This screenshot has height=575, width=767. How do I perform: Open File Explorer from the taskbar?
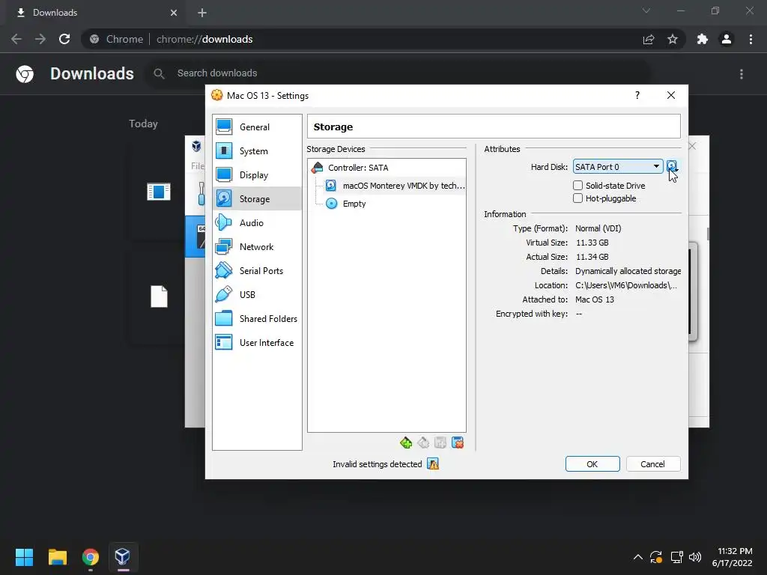(x=57, y=557)
